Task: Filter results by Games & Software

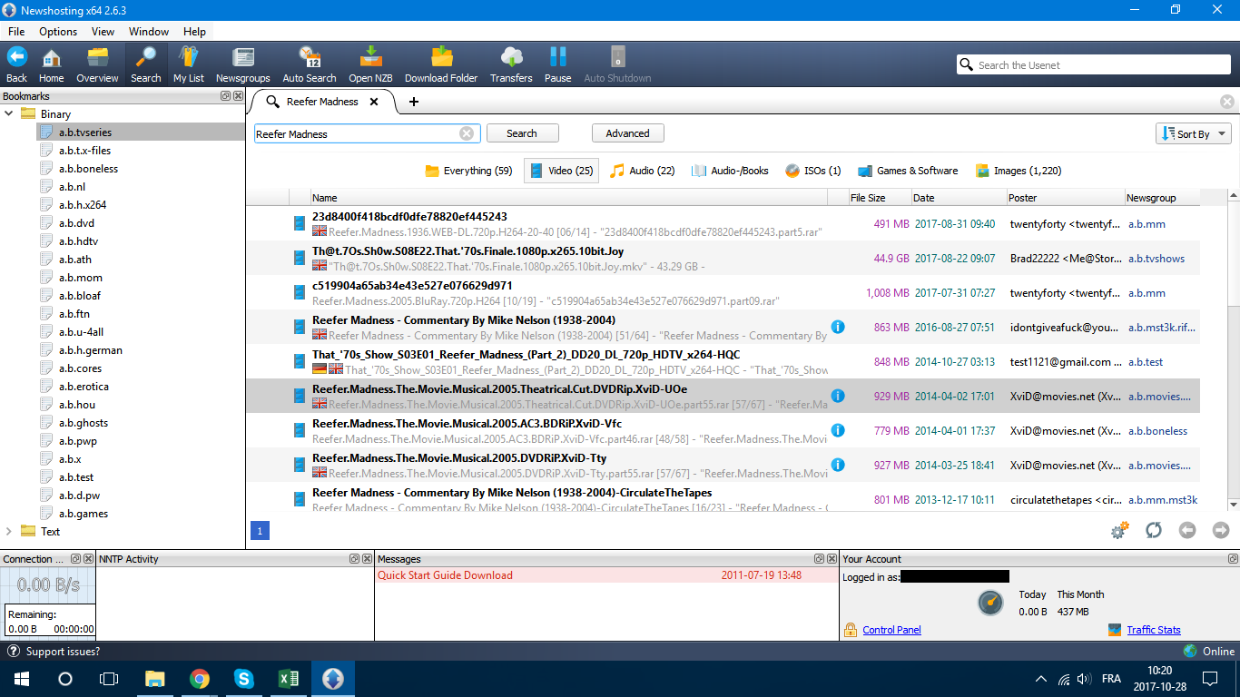Action: pyautogui.click(x=906, y=171)
